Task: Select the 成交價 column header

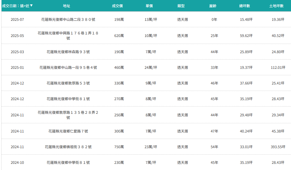Action: pos(117,6)
